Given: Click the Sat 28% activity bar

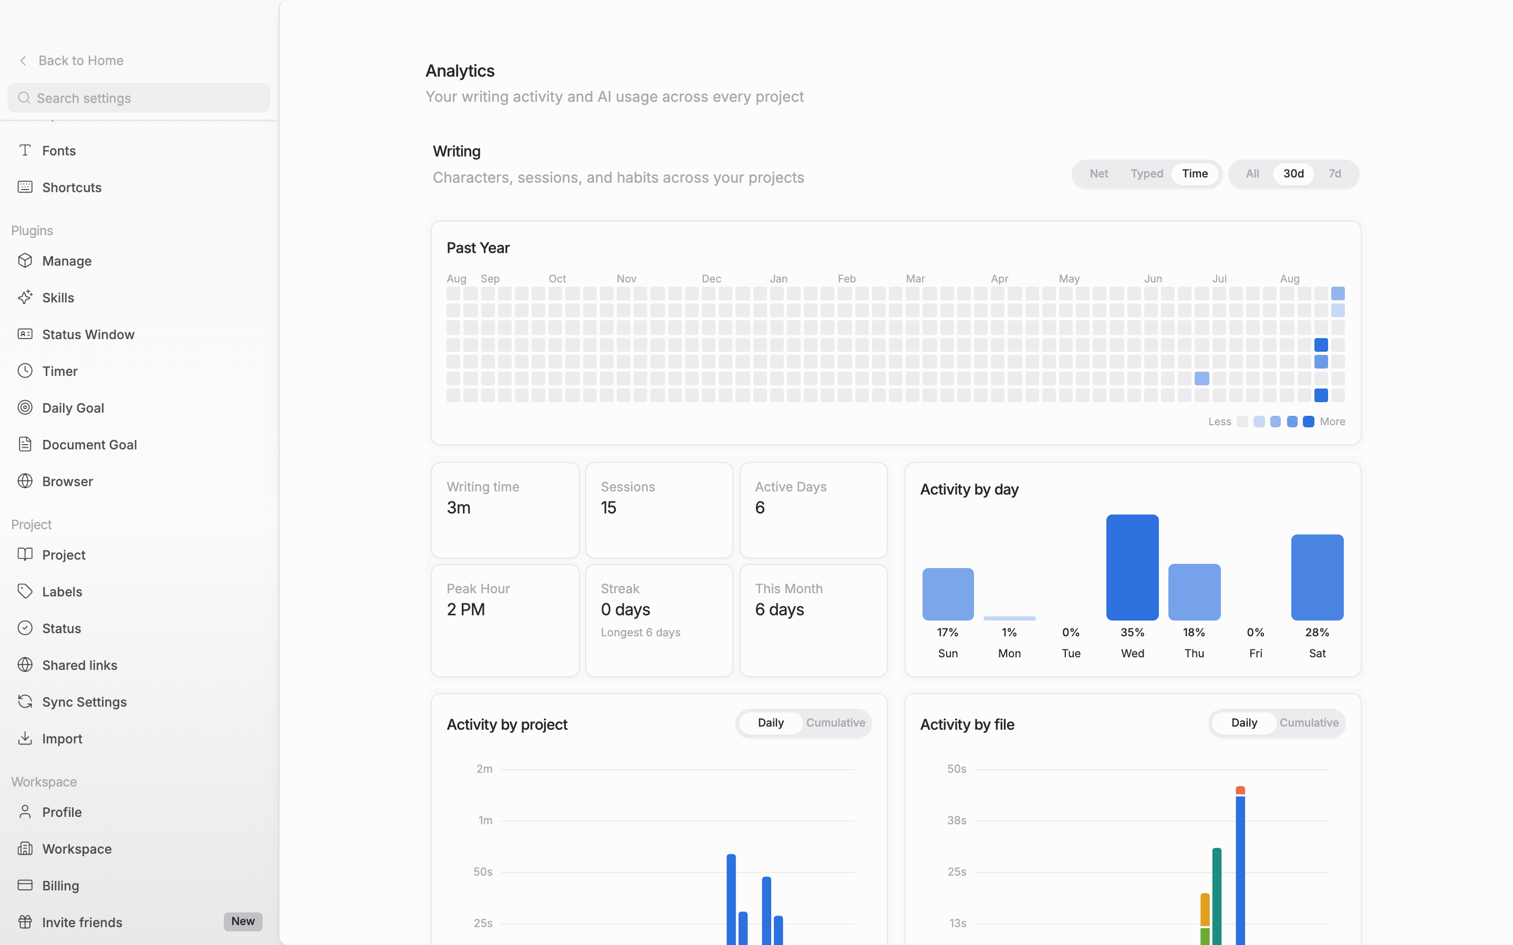Looking at the screenshot, I should 1317,577.
